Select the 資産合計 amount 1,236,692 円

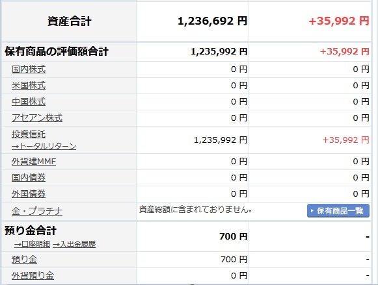212,21
